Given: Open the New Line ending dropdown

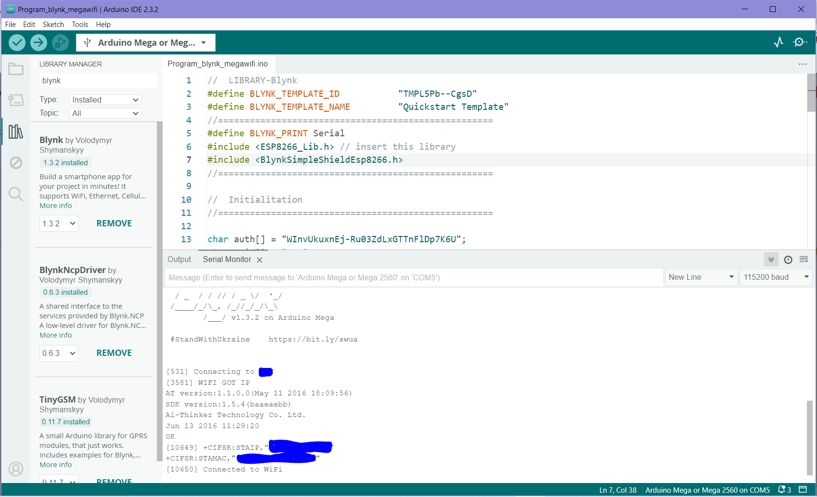Looking at the screenshot, I should pos(701,277).
